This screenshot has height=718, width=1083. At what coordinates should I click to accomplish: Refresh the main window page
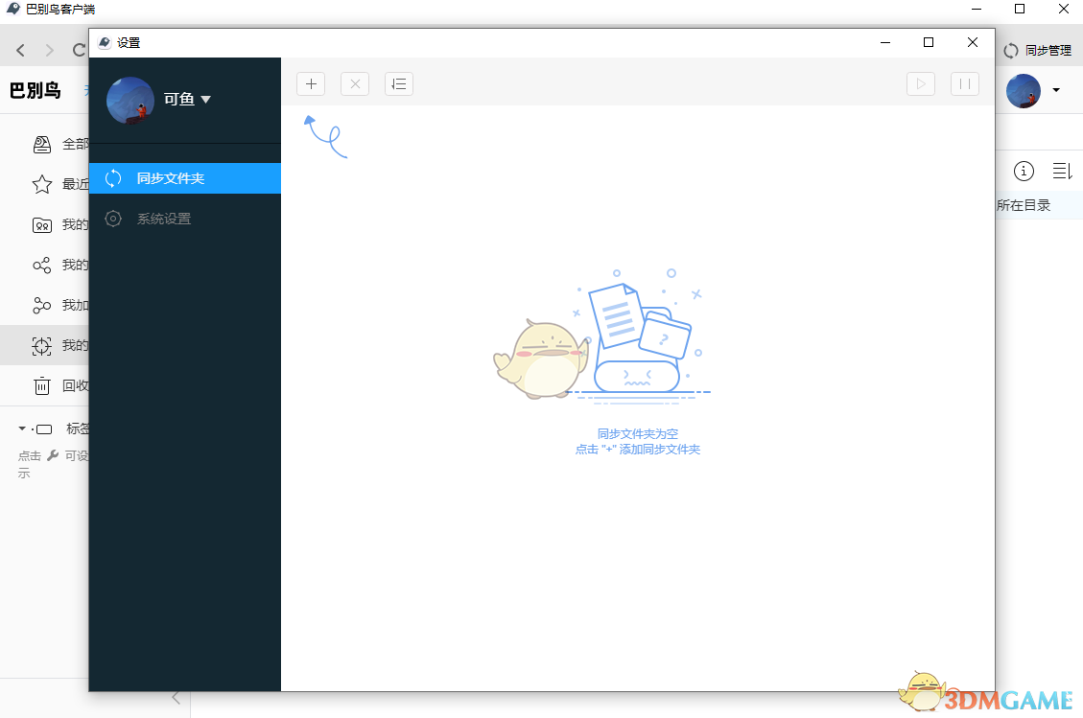pyautogui.click(x=79, y=50)
